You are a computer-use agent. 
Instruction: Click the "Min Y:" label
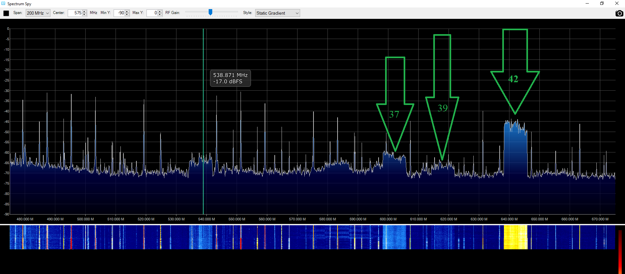106,13
